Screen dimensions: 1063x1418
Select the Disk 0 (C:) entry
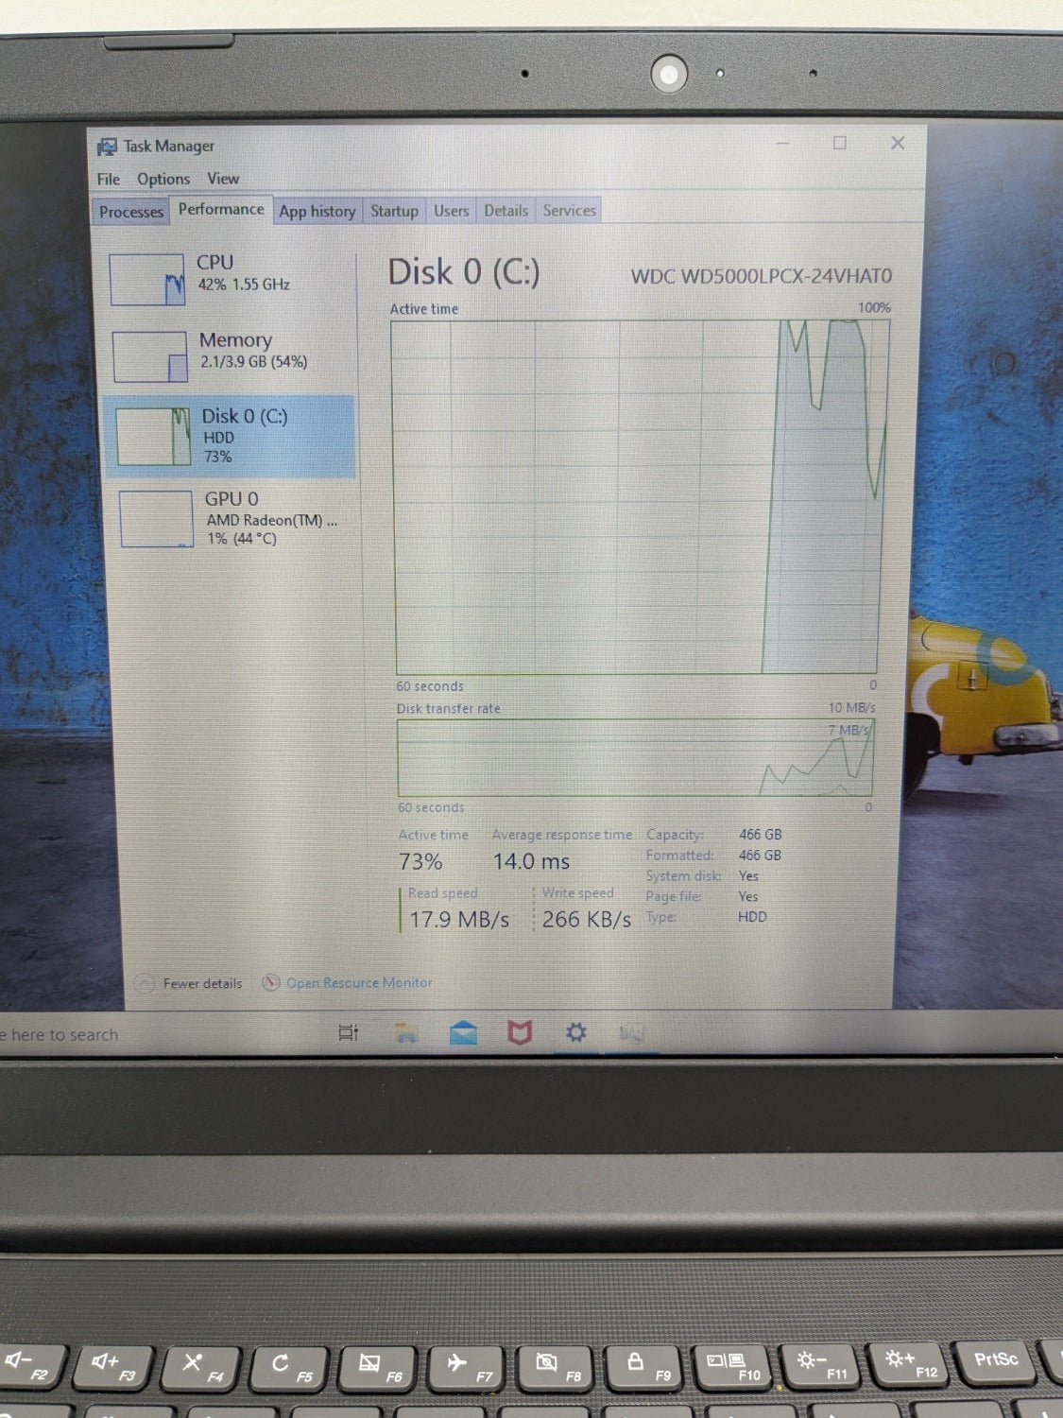pos(230,436)
